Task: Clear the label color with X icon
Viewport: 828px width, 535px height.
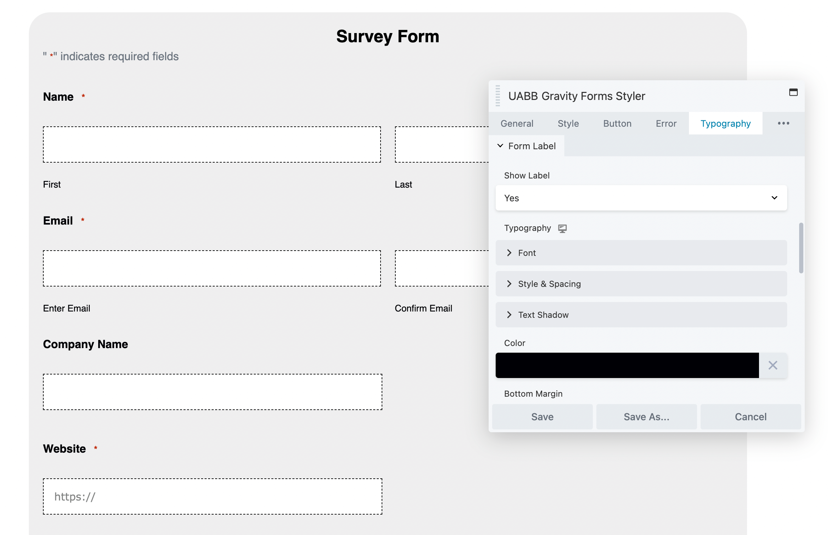Action: [x=773, y=365]
